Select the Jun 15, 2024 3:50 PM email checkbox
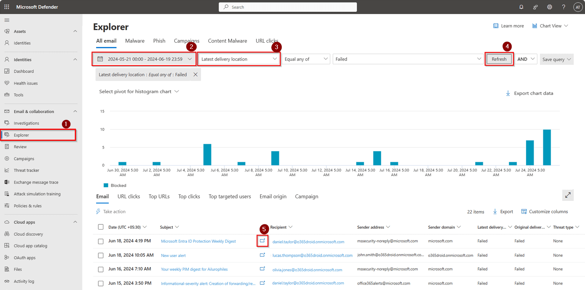The height and width of the screenshot is (290, 585). pyautogui.click(x=101, y=283)
